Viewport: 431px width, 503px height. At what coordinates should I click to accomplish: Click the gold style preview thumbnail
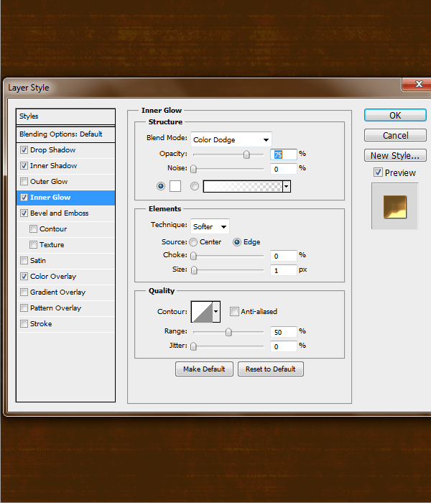coord(395,207)
